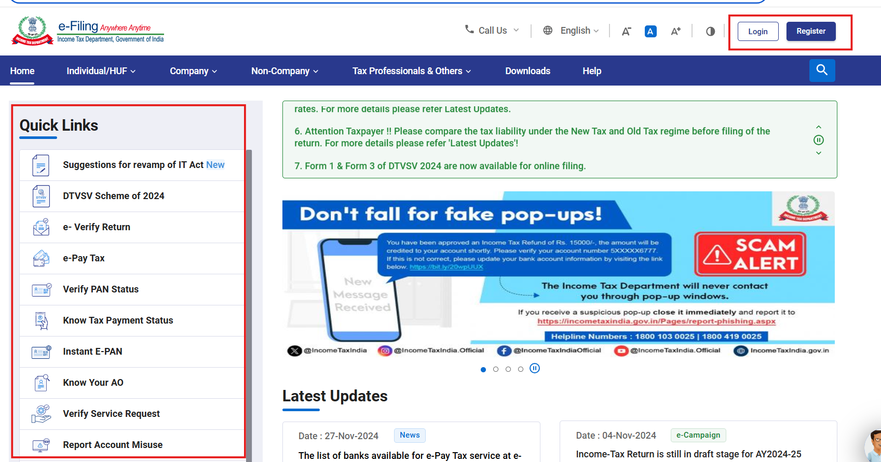The height and width of the screenshot is (462, 881).
Task: Click the Report Account Misuse icon
Action: pyautogui.click(x=41, y=445)
